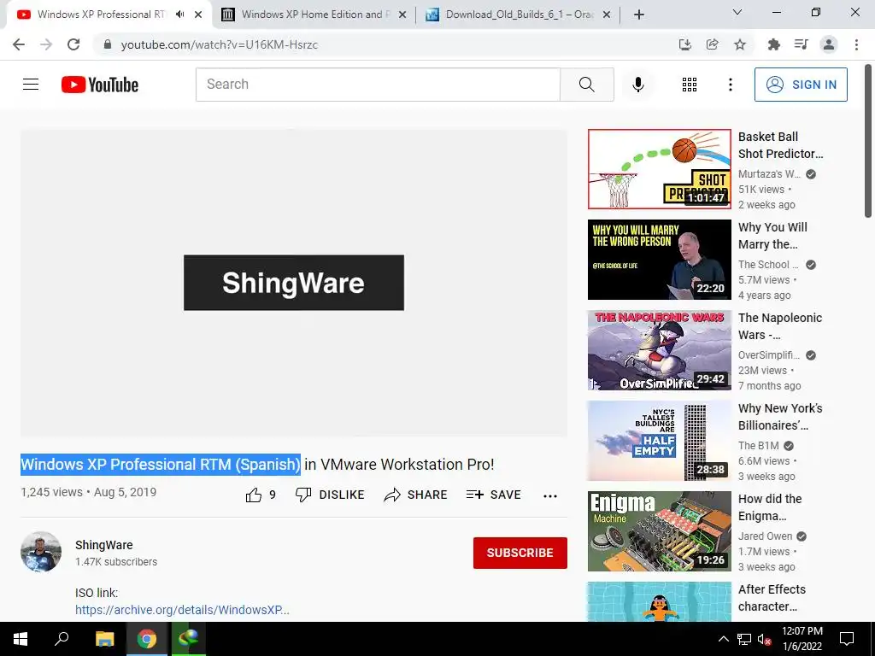Open the notification center icon
The image size is (875, 656).
point(847,639)
